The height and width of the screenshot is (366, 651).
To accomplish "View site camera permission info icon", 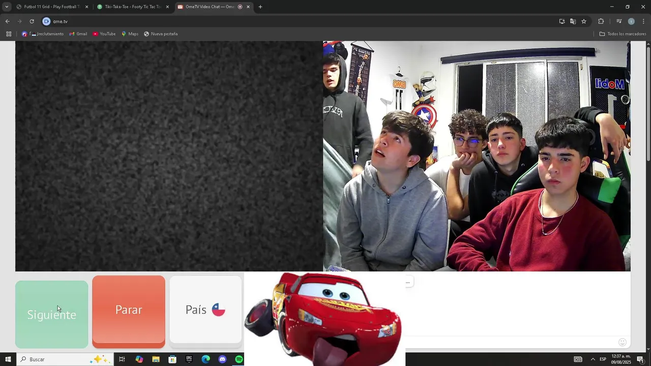I will click(x=46, y=21).
